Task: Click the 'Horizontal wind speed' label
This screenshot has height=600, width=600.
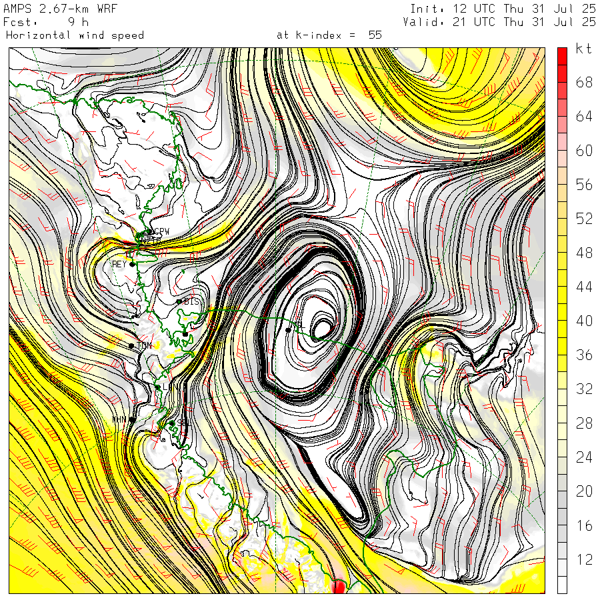Action: 75,35
